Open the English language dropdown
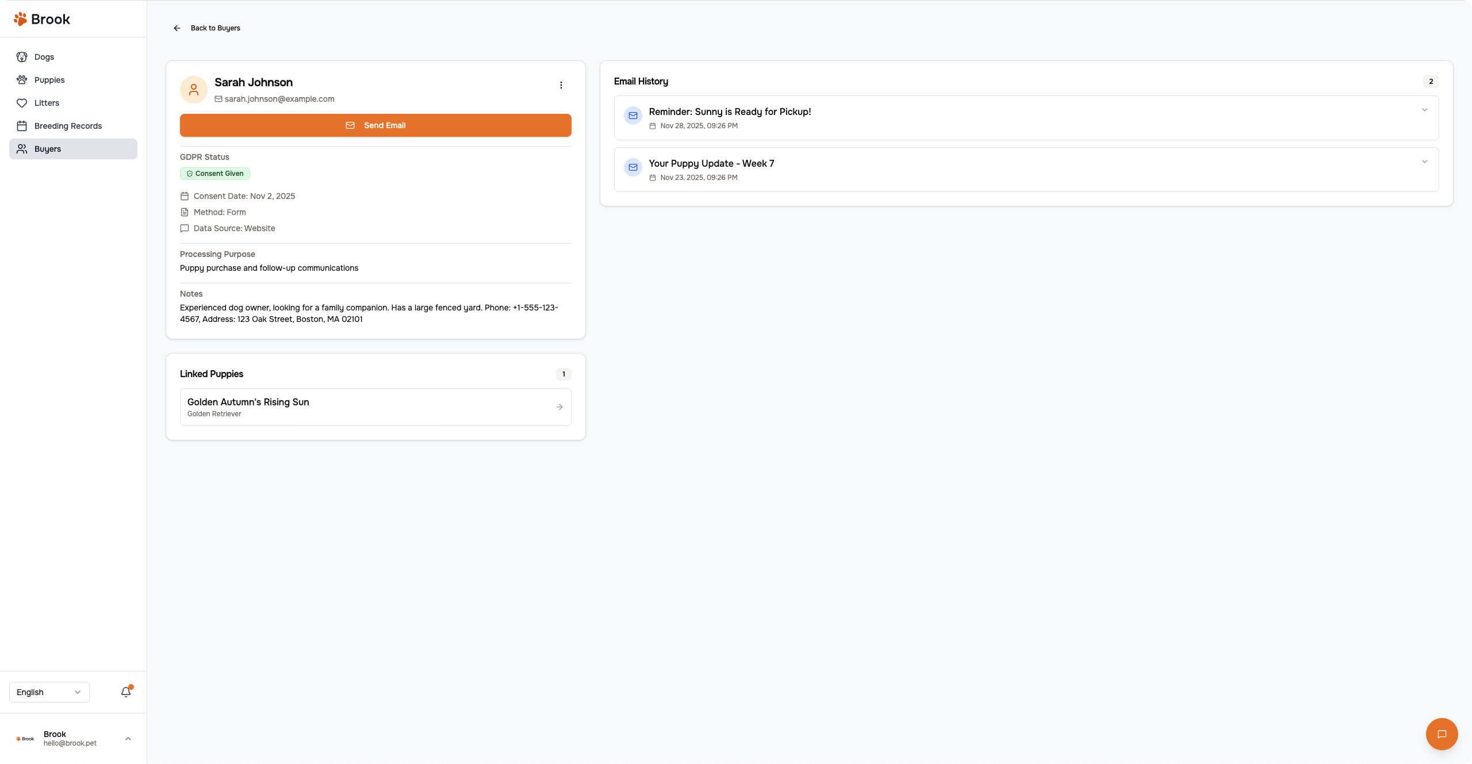Screen dimensions: 1472x764 tap(49, 692)
